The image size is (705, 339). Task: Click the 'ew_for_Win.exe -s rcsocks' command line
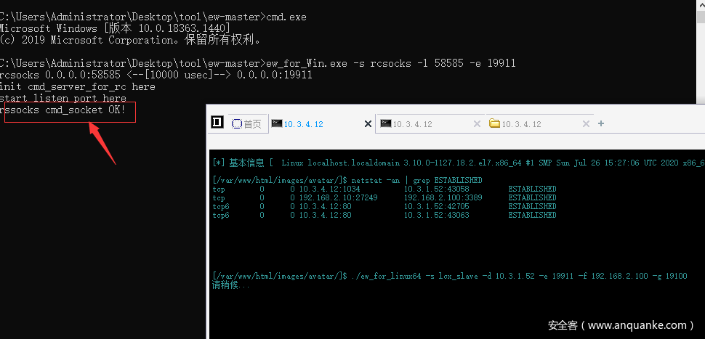point(257,63)
